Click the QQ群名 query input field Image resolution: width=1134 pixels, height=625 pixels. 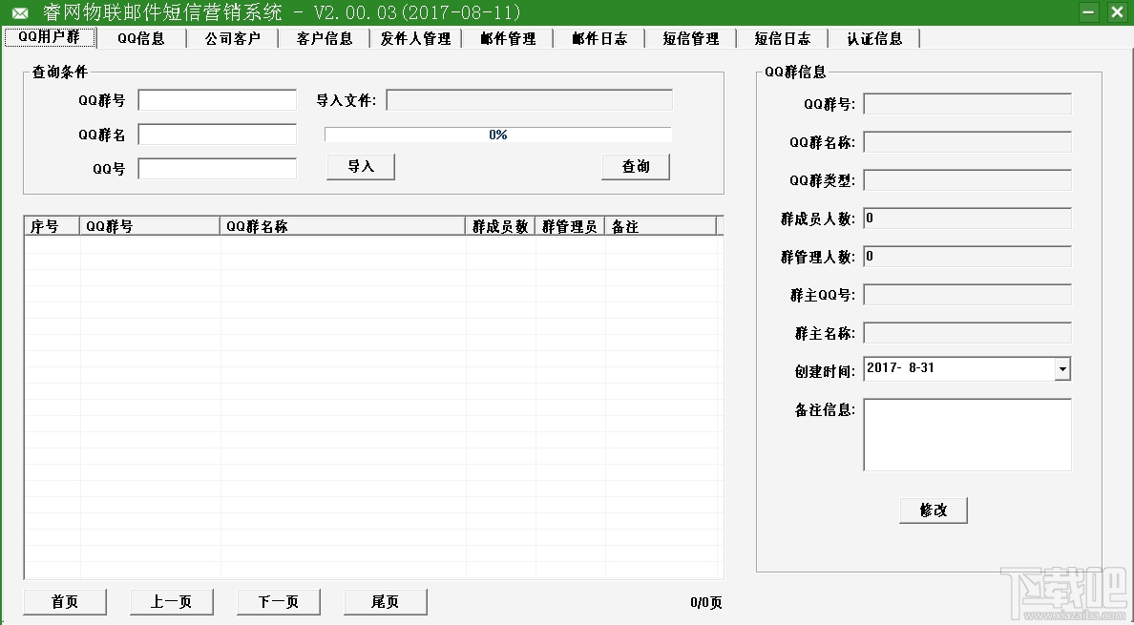(x=217, y=134)
